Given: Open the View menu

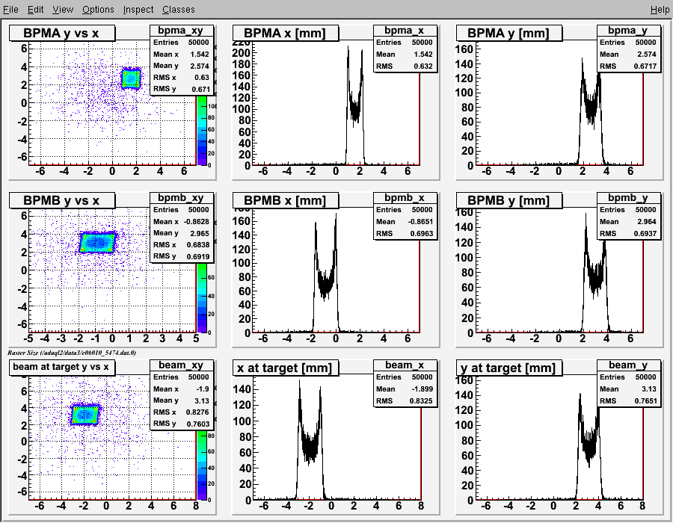Looking at the screenshot, I should tap(63, 9).
